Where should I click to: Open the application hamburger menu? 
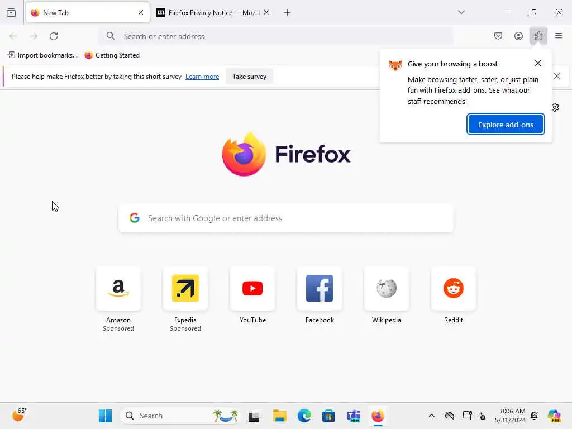[x=559, y=36]
